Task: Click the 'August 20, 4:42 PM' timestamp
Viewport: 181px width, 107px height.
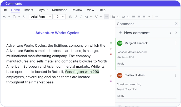Action: [x=127, y=89]
